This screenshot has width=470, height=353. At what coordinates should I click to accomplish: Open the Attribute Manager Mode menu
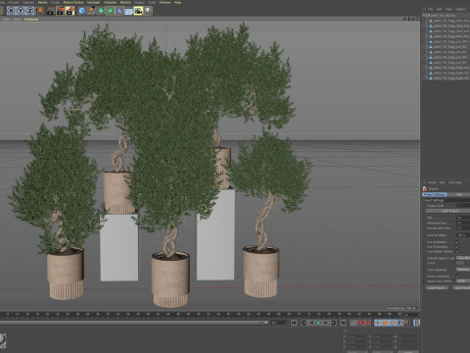(x=432, y=182)
